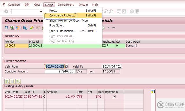The height and width of the screenshot is (111, 185).
Task: Click the hat-shaped header icon in application toolbar
Action: click(x=6, y=28)
